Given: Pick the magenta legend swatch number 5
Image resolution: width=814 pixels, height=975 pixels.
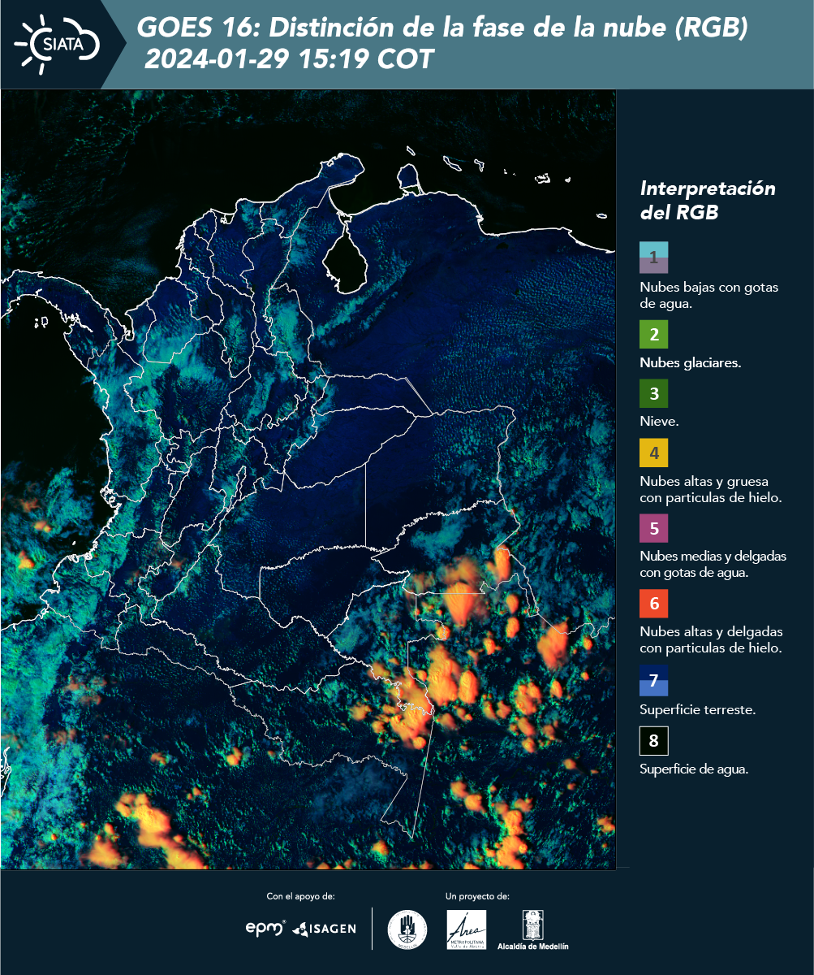Looking at the screenshot, I should [653, 529].
